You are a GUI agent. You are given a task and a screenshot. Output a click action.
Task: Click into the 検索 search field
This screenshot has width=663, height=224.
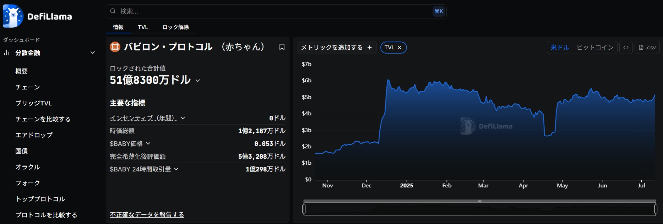tap(276, 11)
